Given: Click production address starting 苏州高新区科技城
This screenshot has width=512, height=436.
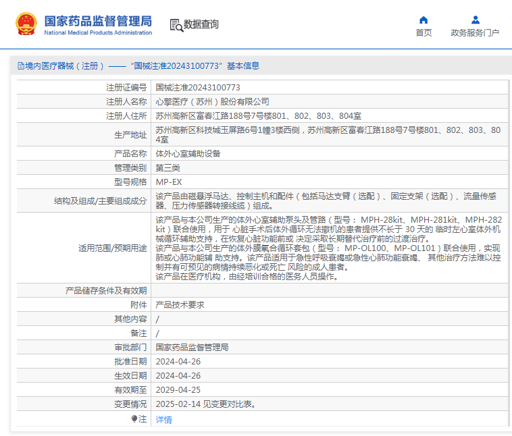Looking at the screenshot, I should pos(328,135).
